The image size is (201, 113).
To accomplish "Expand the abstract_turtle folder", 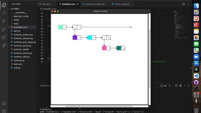I will pos(21,16).
